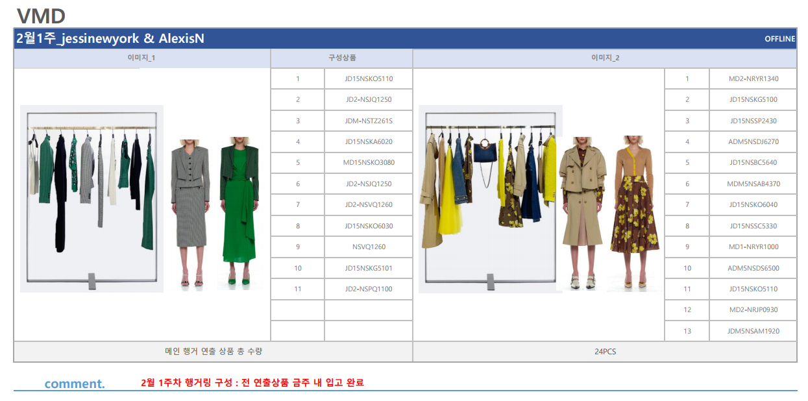Click row number 12 beside MD2-NRJP0930

click(x=687, y=310)
